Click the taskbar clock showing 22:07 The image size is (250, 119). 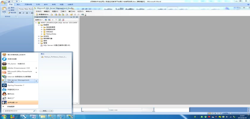point(242,117)
